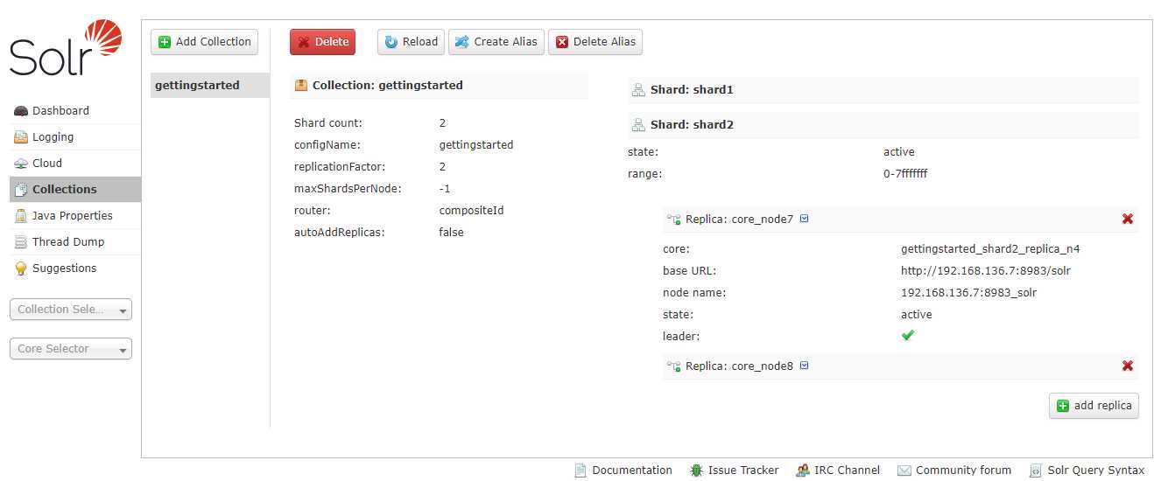
Task: Go to the Cloud section
Action: [x=74, y=164]
